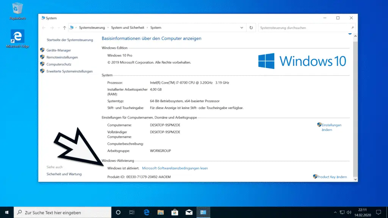
Task: Click the System breadcrumb in address bar
Action: tap(156, 28)
